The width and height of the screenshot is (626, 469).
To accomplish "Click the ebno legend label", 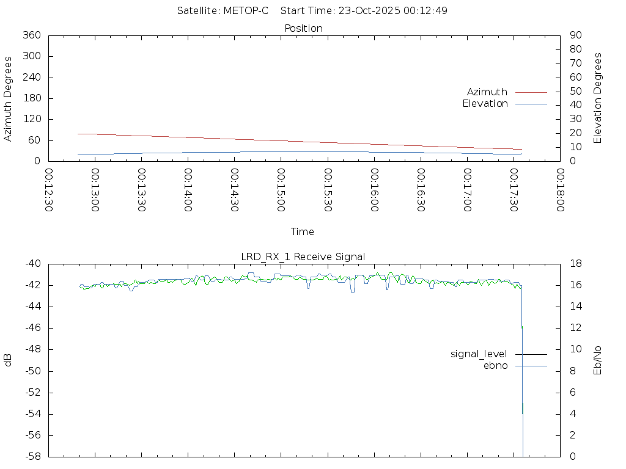I will (x=495, y=366).
